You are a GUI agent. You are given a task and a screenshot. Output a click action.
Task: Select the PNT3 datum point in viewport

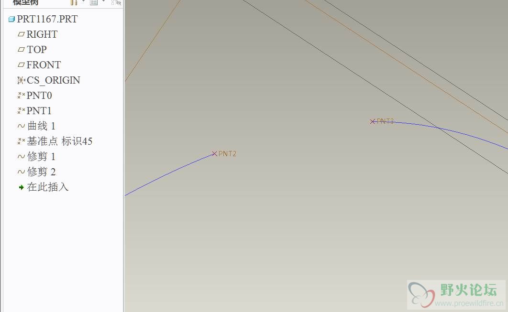coord(372,122)
